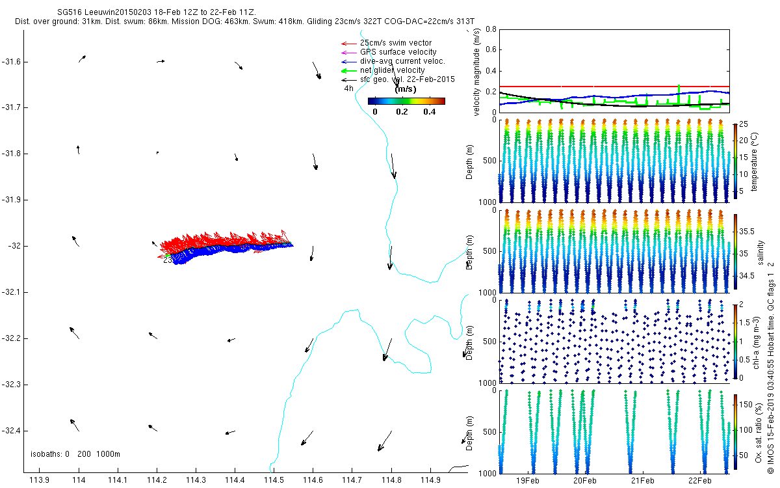This screenshot has height=488, width=780.
Task: Select the "GPS surface velocity" legend label
Action: tap(398, 52)
